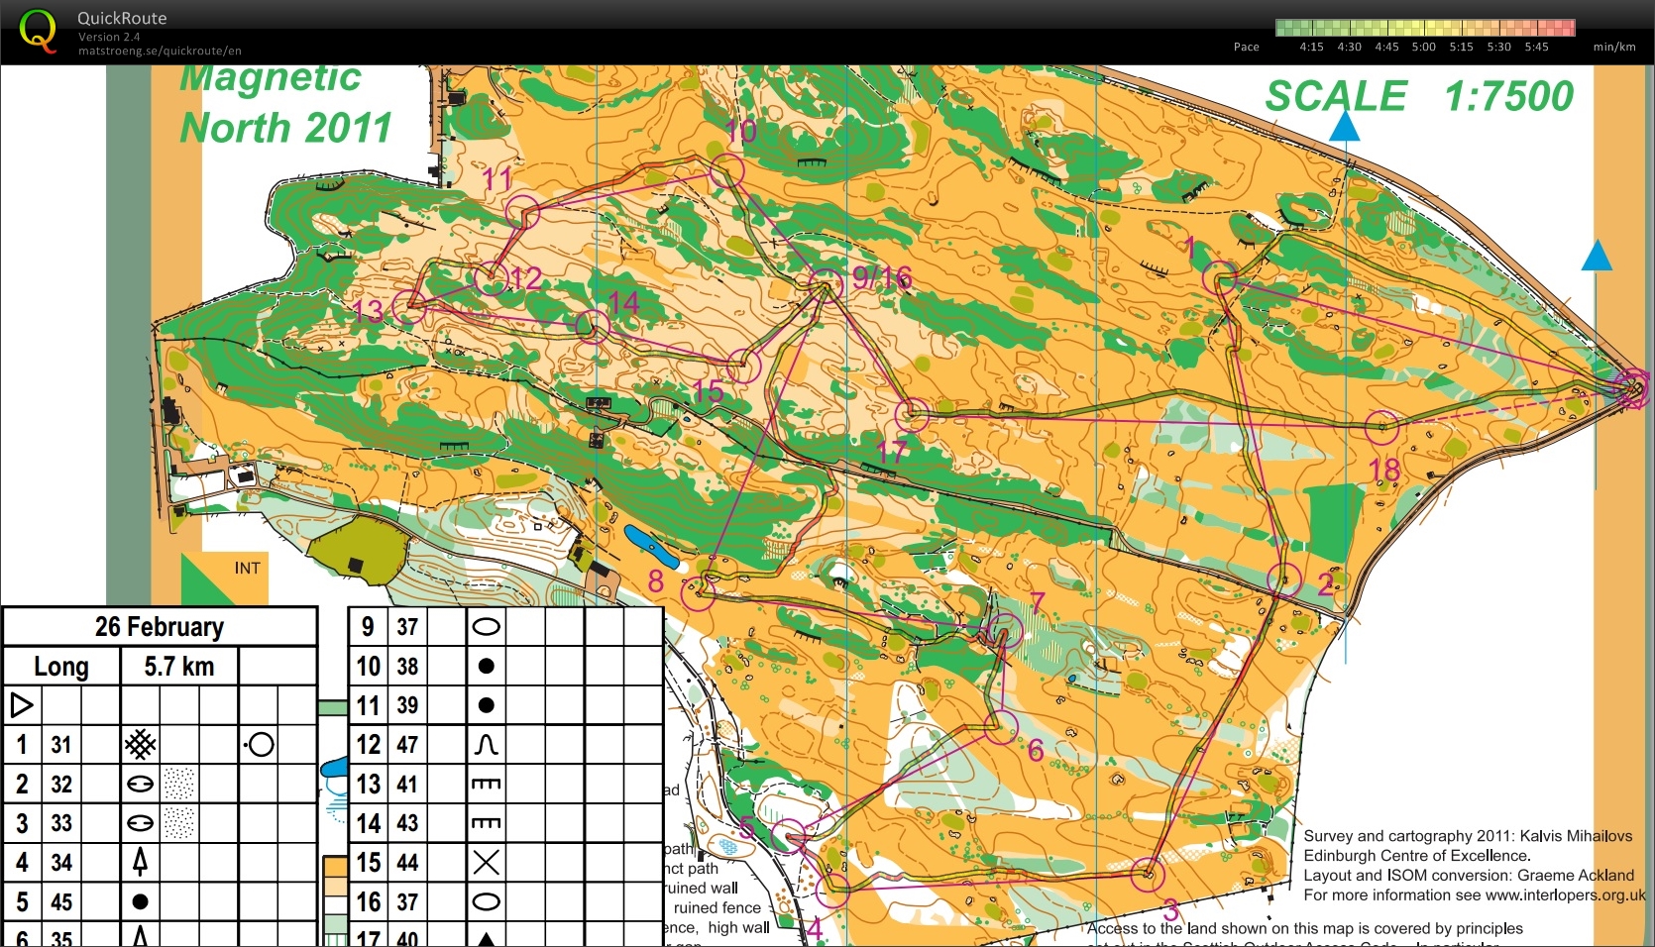
Task: Select control circle 17 on the map
Action: [x=913, y=415]
